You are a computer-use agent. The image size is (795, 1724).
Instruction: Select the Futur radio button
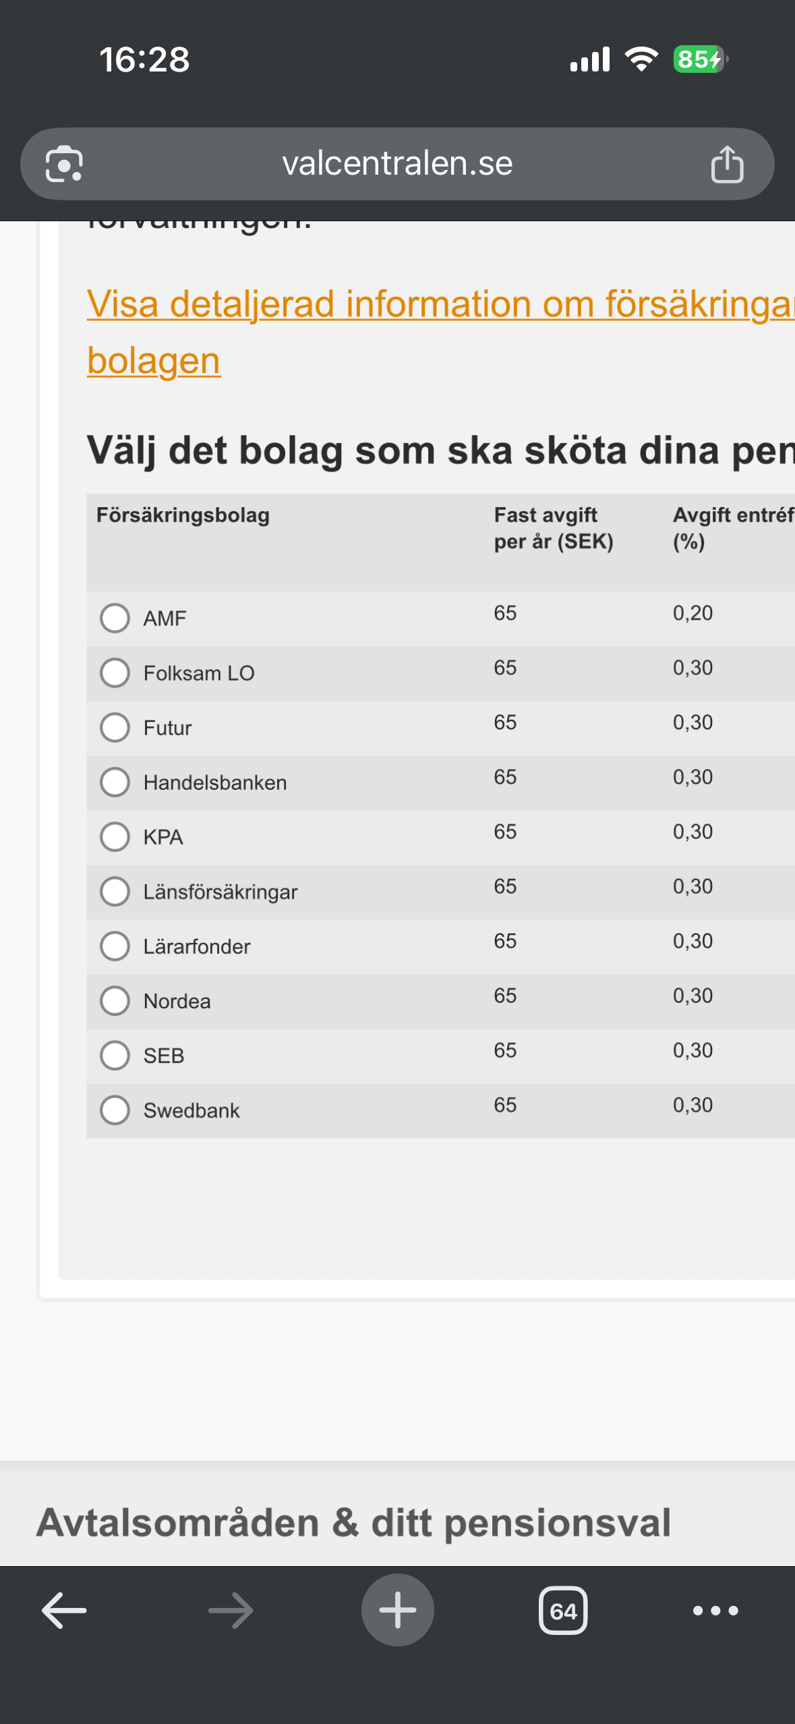pos(115,727)
